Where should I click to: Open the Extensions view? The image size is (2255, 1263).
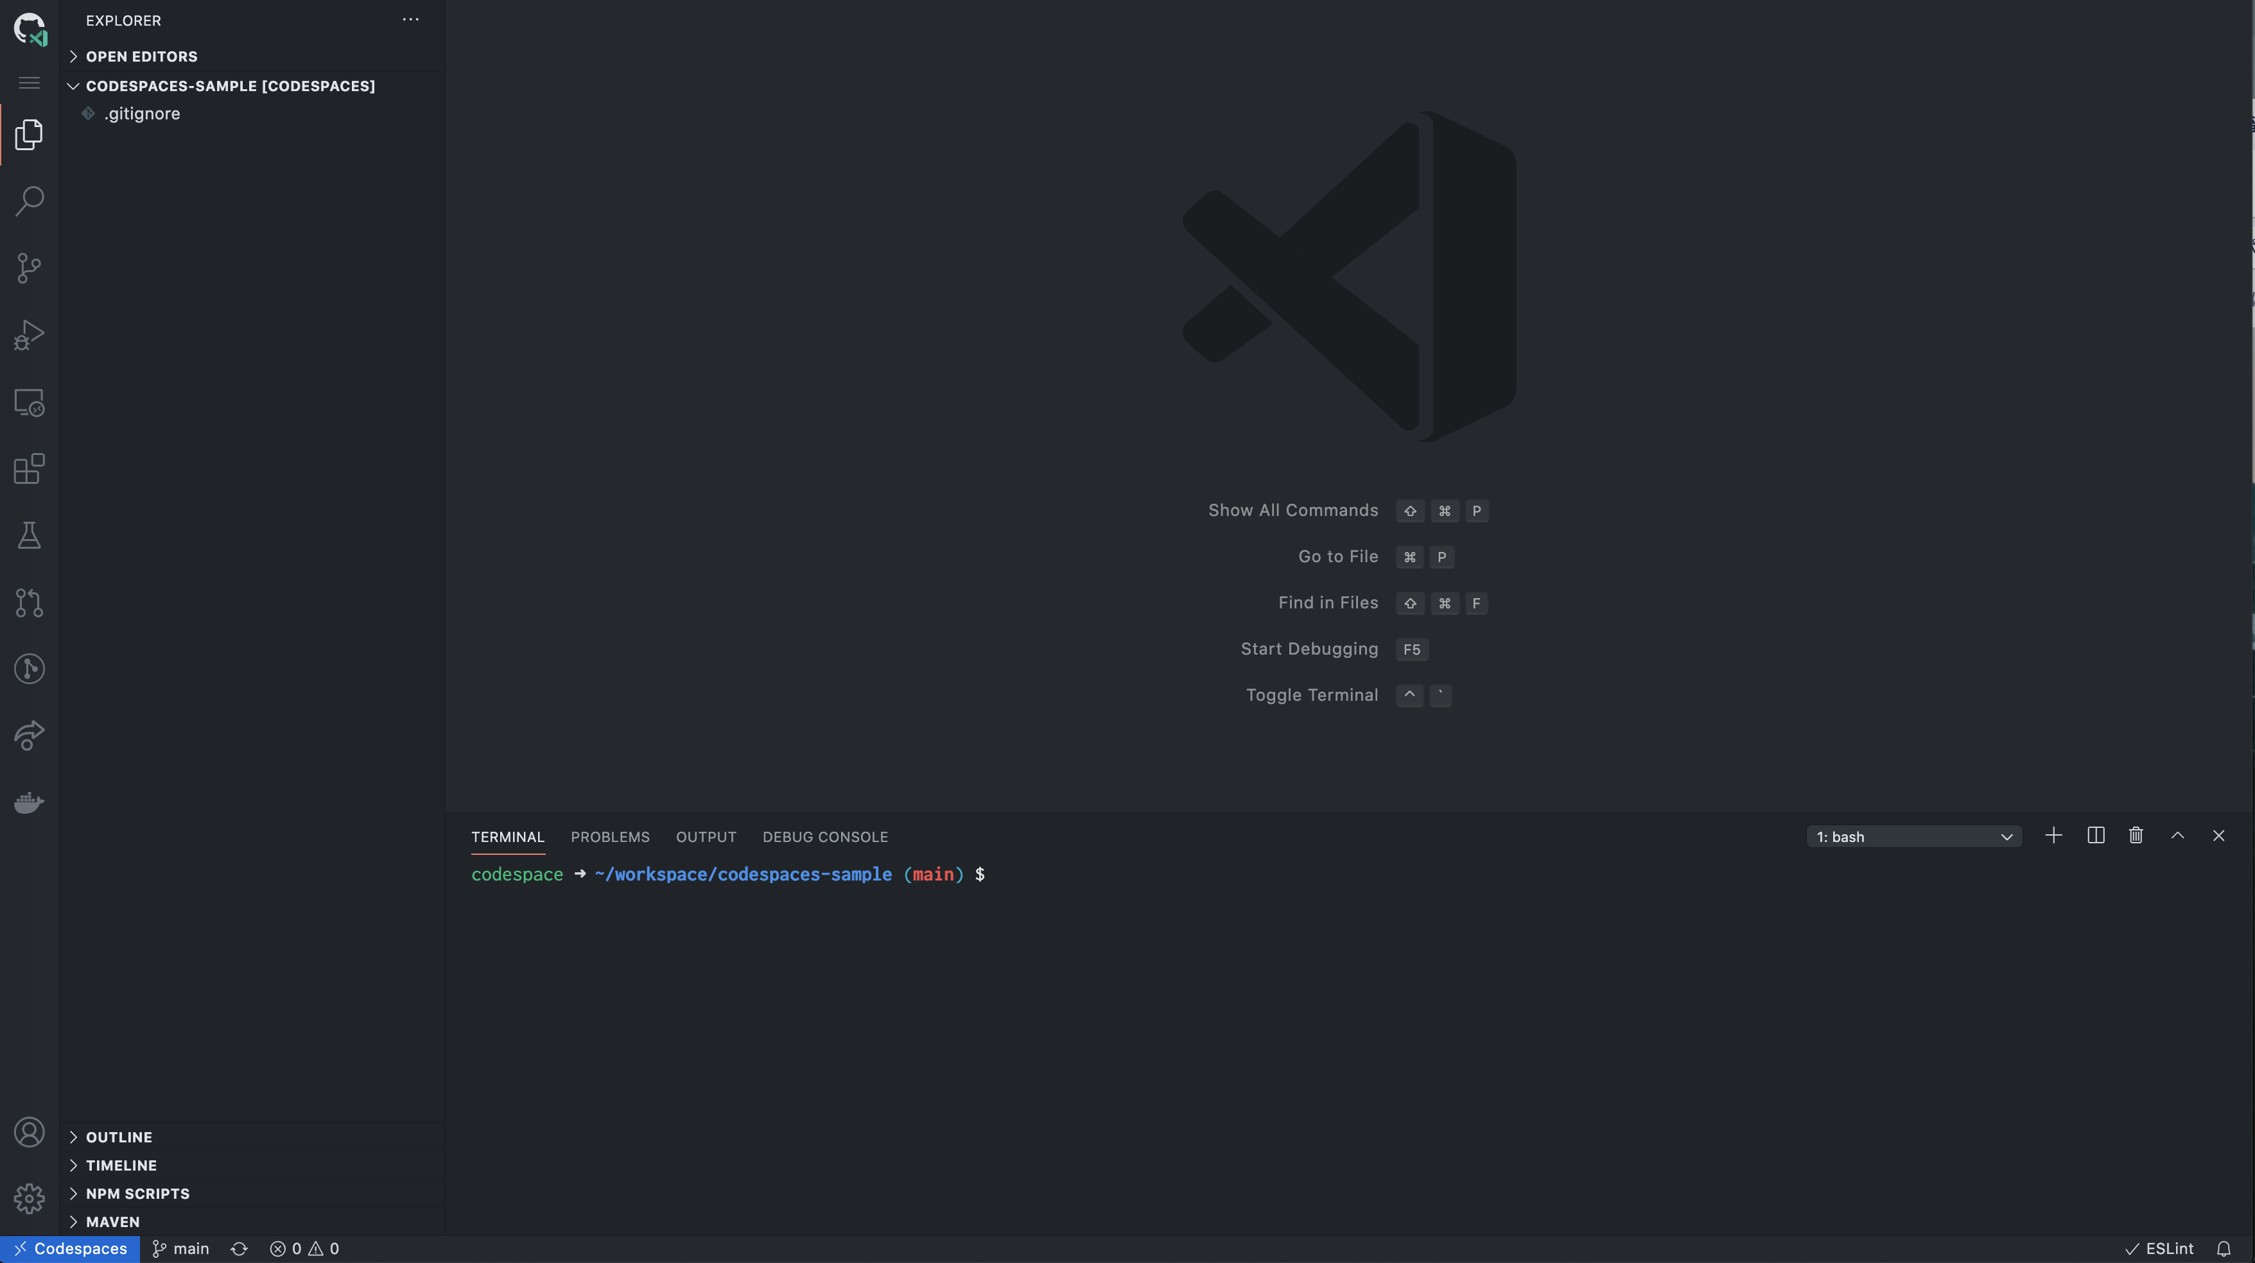(x=29, y=469)
